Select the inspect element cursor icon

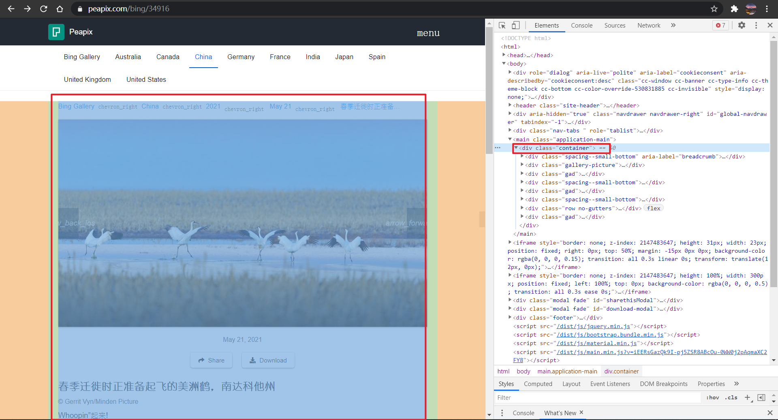click(502, 25)
